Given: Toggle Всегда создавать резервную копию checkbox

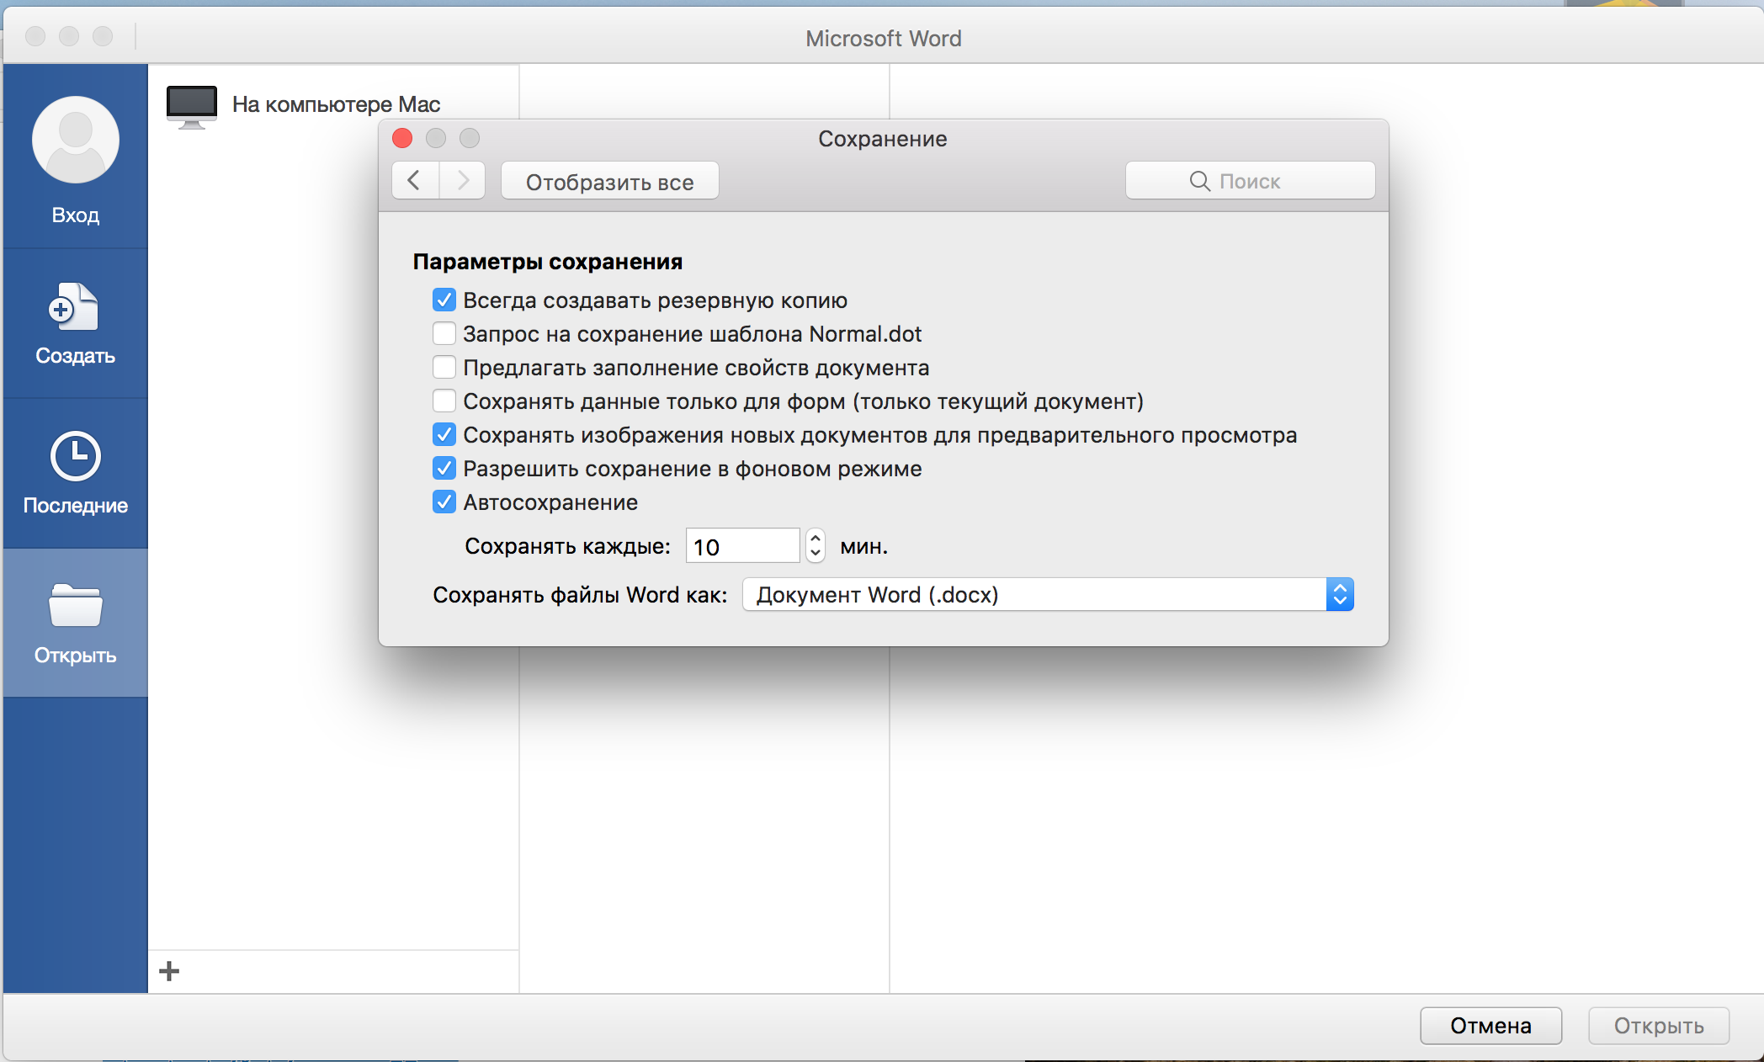Looking at the screenshot, I should 444,300.
